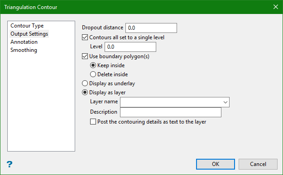
Task: Open the help question mark icon
Action: 10,164
